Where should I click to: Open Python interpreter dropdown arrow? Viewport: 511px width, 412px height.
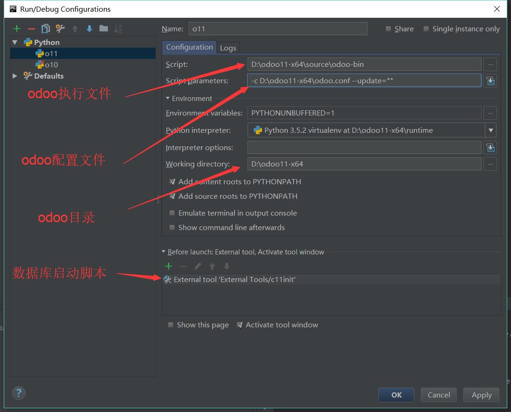click(x=490, y=130)
